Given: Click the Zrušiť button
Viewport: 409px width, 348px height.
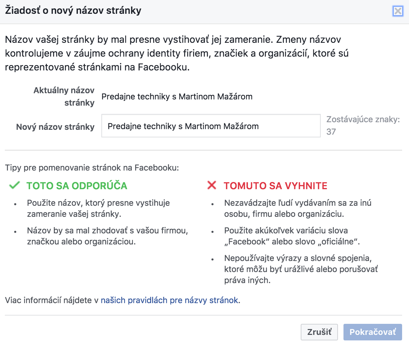Looking at the screenshot, I should point(319,332).
